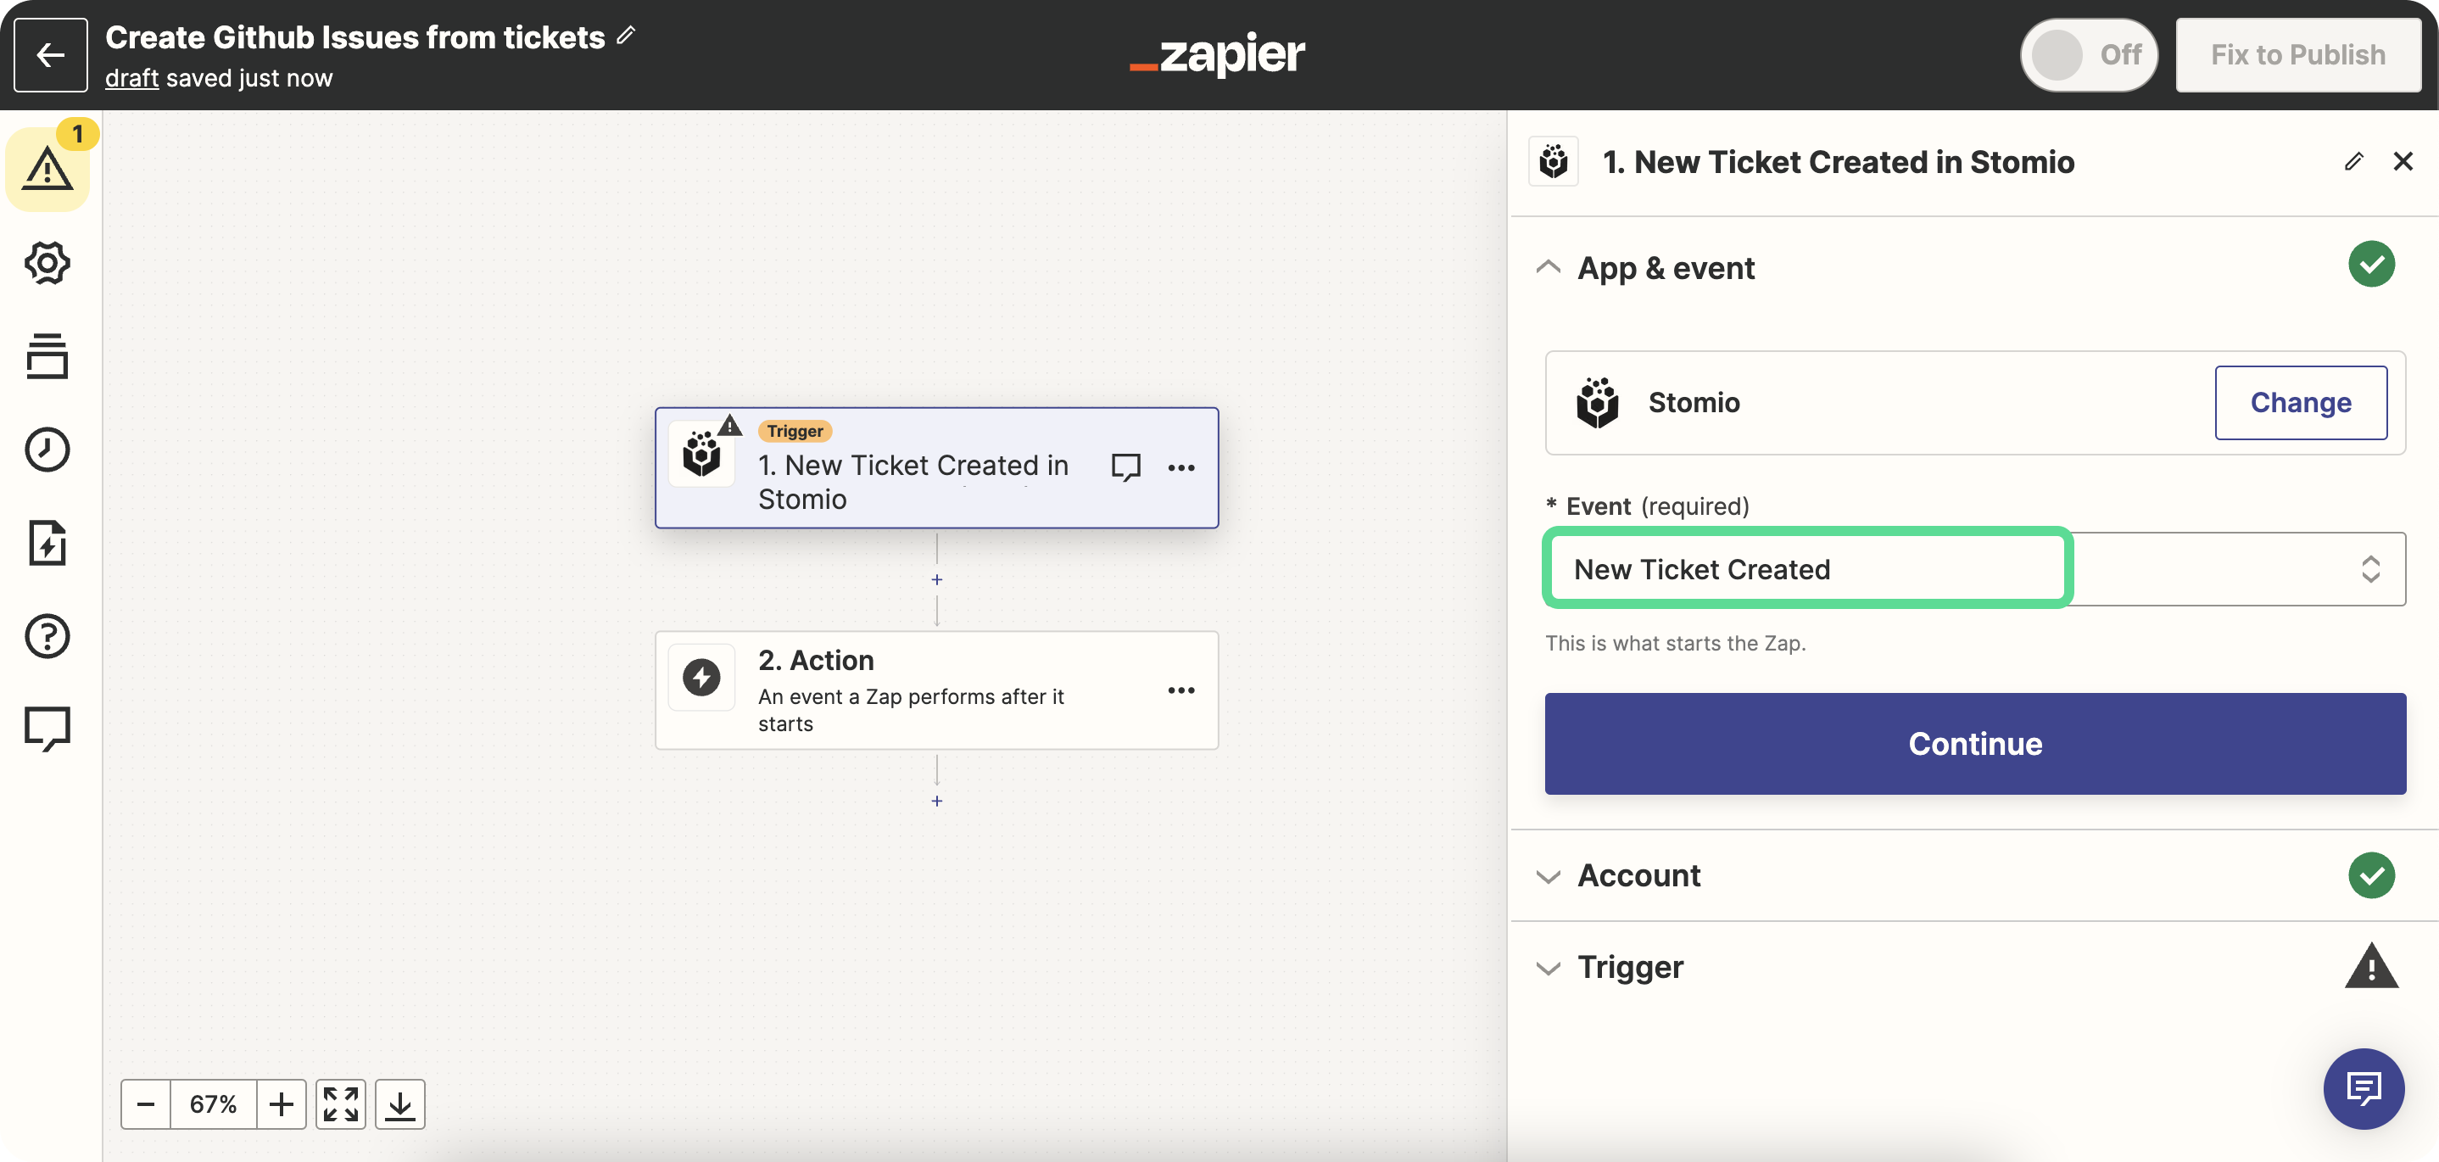Open Zap settings gear icon

coord(47,263)
